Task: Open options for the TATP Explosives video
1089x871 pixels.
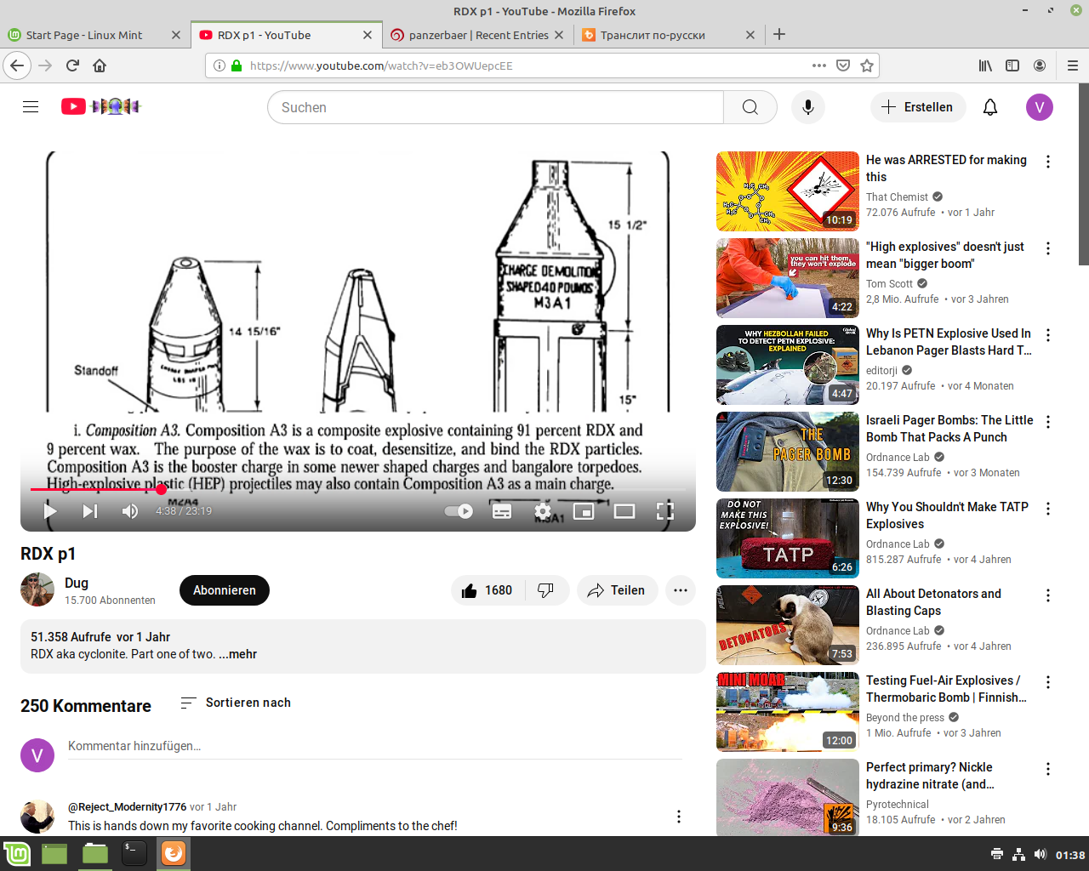Action: click(x=1048, y=509)
